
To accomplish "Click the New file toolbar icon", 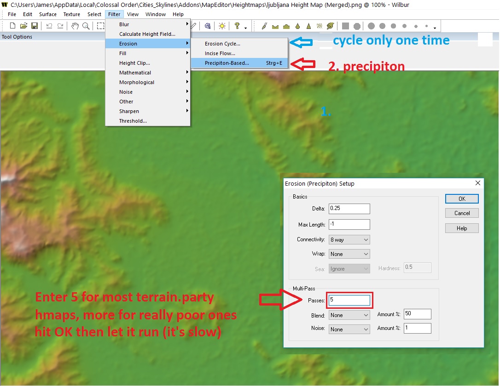I will 13,26.
